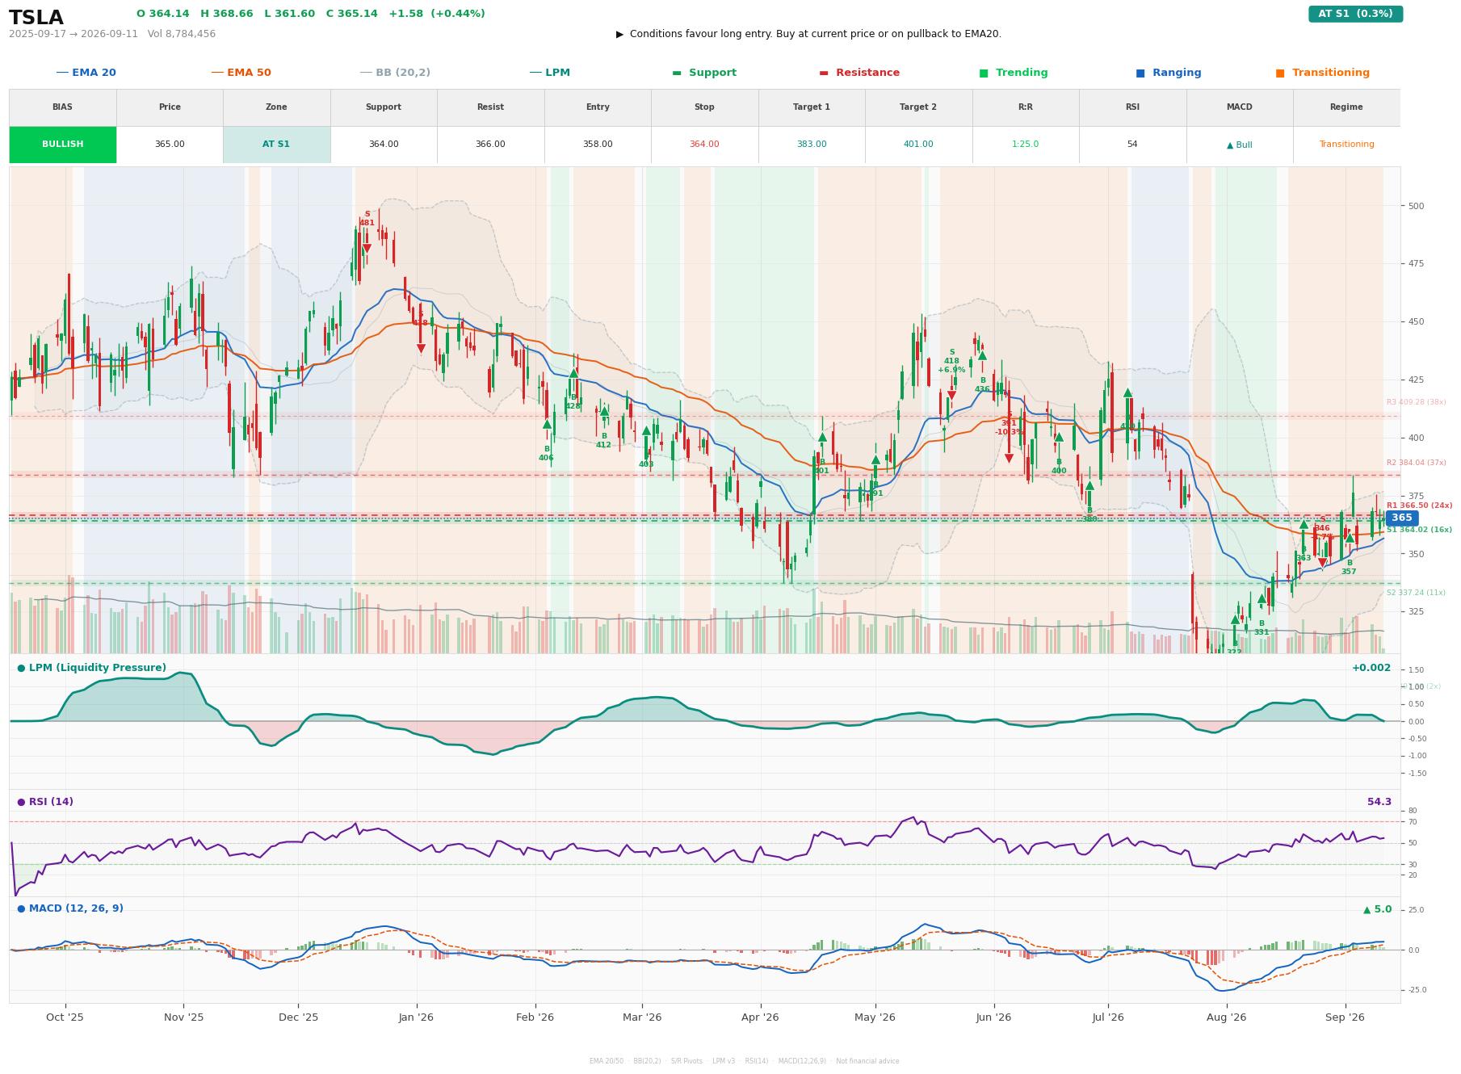
Task: Click the Jan '26 time axis label
Action: click(416, 1017)
